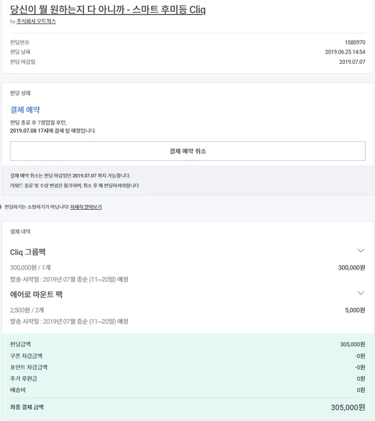Viewport: 375px width, 421px height.
Task: Click the 에어로 마운트 팩 reward title
Action: tap(36, 294)
